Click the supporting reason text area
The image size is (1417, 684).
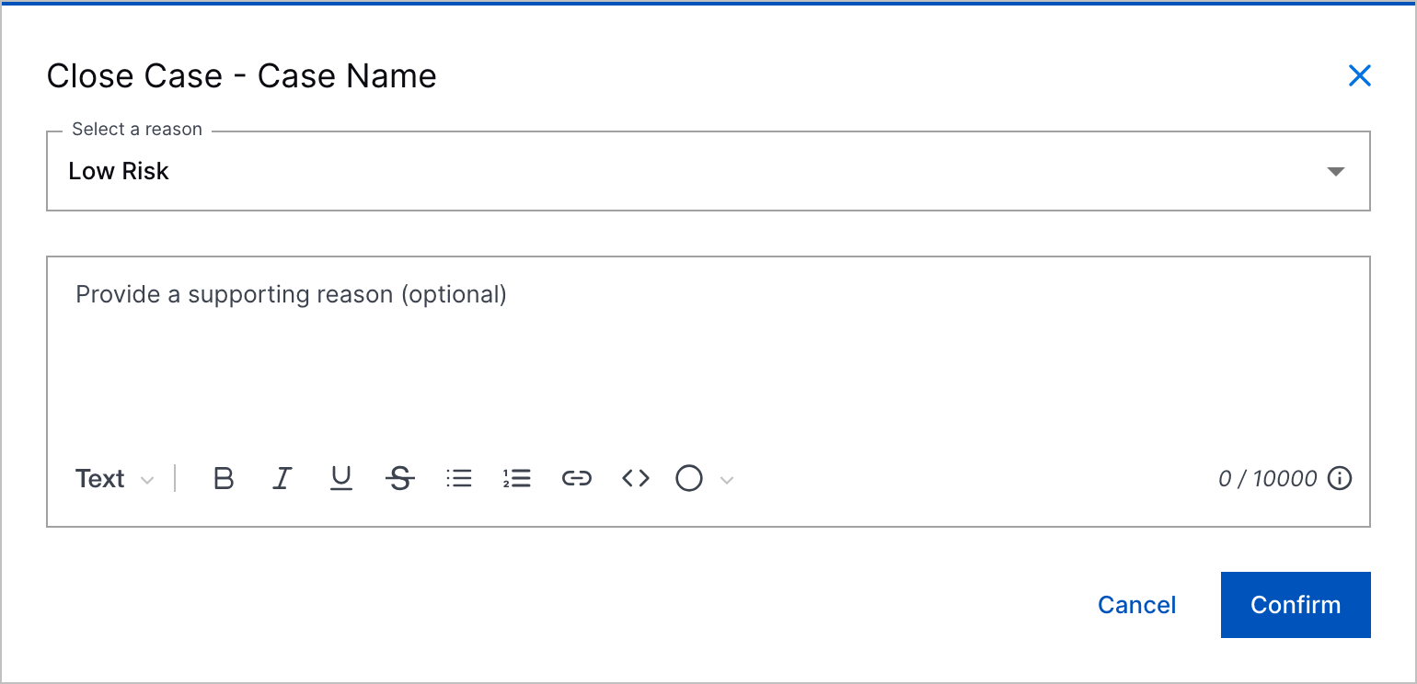[x=707, y=359]
